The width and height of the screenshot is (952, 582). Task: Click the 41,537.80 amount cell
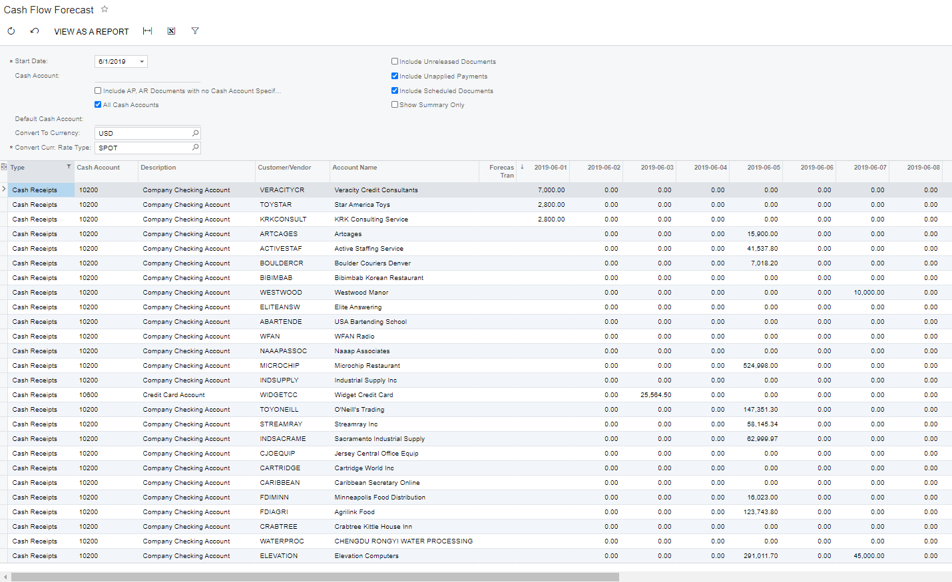point(756,249)
